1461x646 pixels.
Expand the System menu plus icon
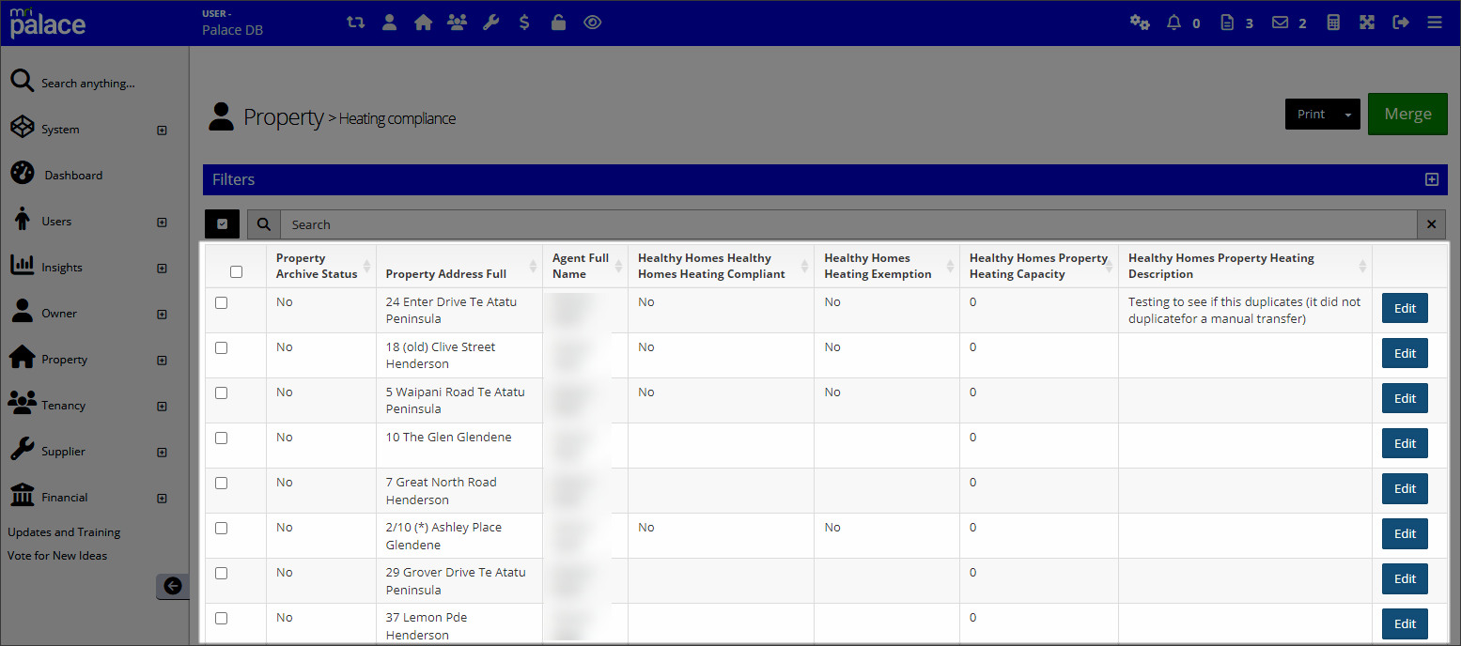tap(162, 131)
